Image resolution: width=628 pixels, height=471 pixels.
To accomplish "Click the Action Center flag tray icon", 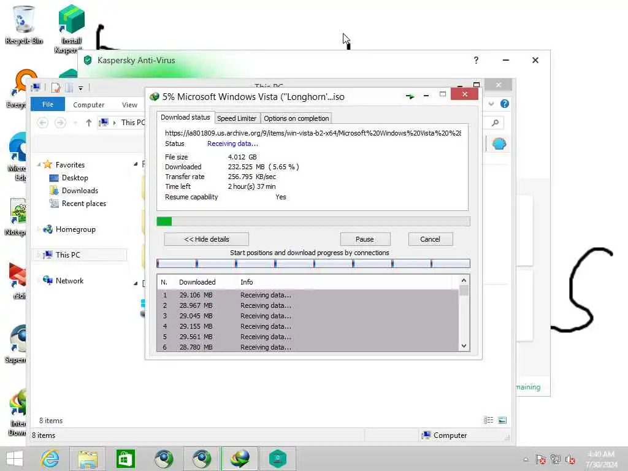I will (541, 459).
